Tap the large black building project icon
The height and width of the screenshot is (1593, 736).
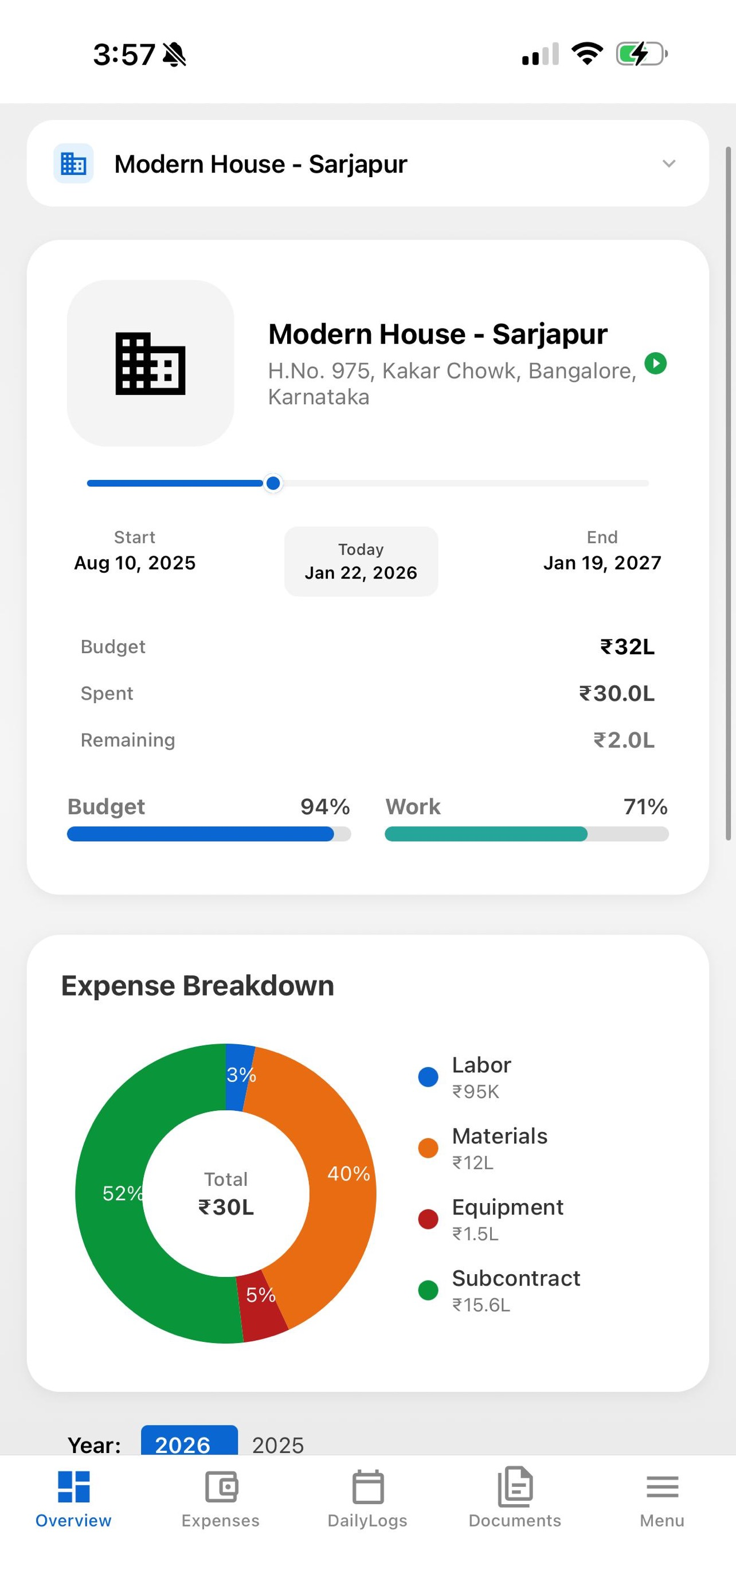[150, 364]
